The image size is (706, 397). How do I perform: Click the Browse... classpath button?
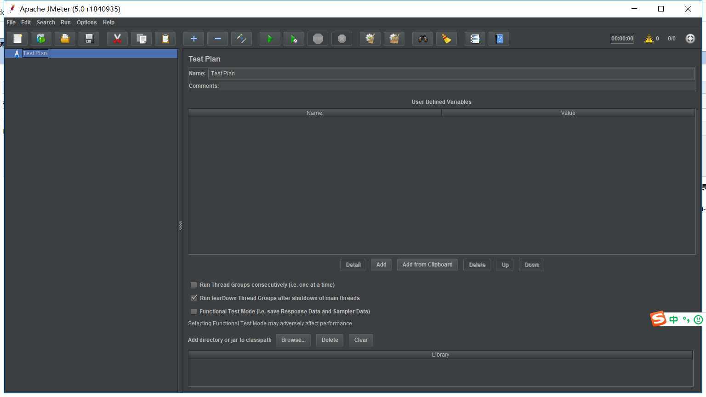point(293,340)
